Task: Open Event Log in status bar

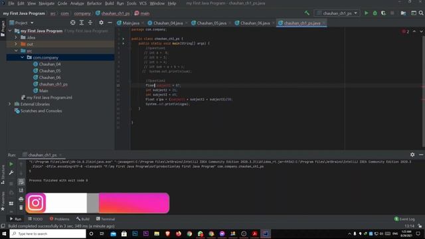Action: tap(404, 219)
